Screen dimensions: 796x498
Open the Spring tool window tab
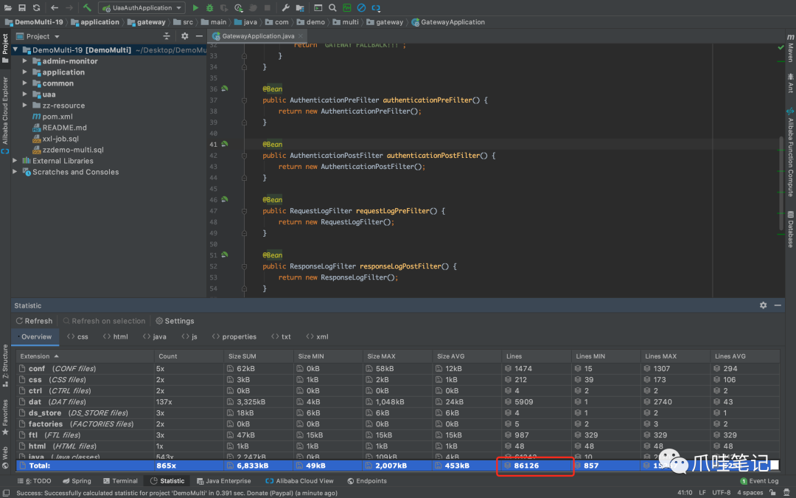(77, 481)
